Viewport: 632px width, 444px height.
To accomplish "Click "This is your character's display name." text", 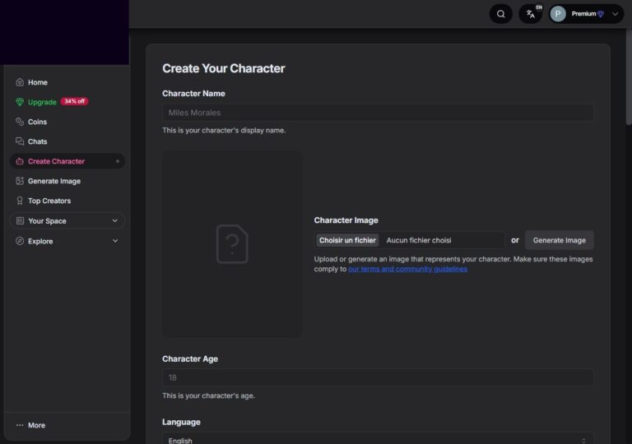I will click(224, 131).
